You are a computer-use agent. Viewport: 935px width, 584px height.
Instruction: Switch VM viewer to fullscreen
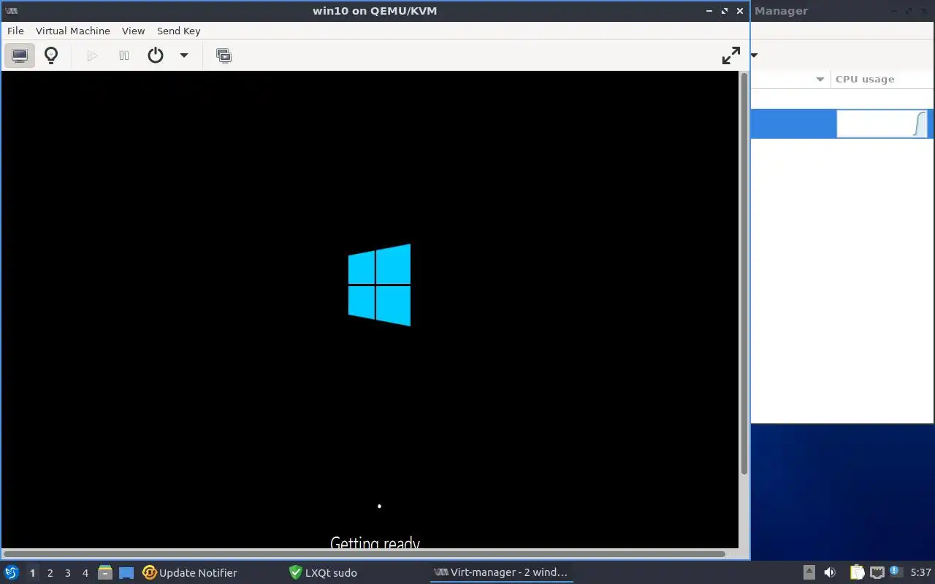(730, 55)
